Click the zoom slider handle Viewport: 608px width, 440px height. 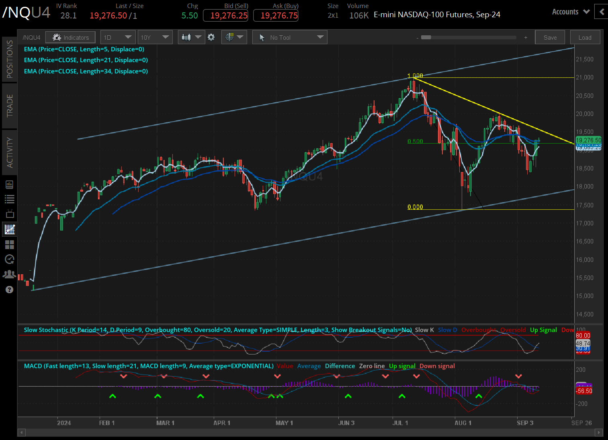(x=426, y=37)
